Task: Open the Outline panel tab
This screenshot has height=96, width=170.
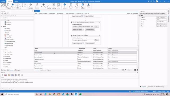Action: click(150, 87)
